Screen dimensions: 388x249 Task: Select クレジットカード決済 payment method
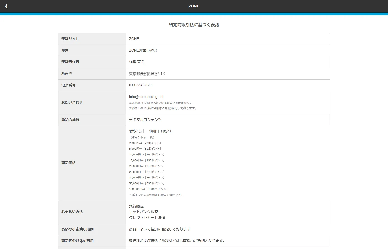[147, 217]
